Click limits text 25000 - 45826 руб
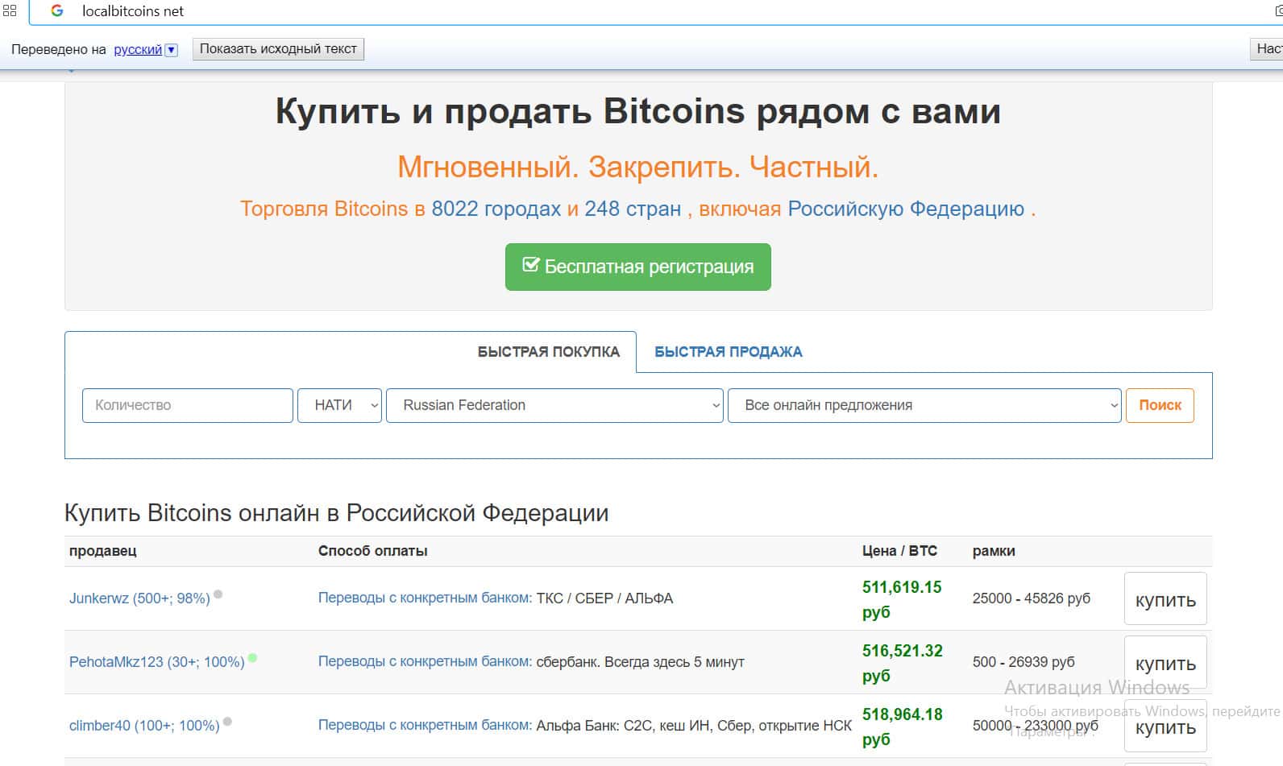 click(x=1032, y=598)
